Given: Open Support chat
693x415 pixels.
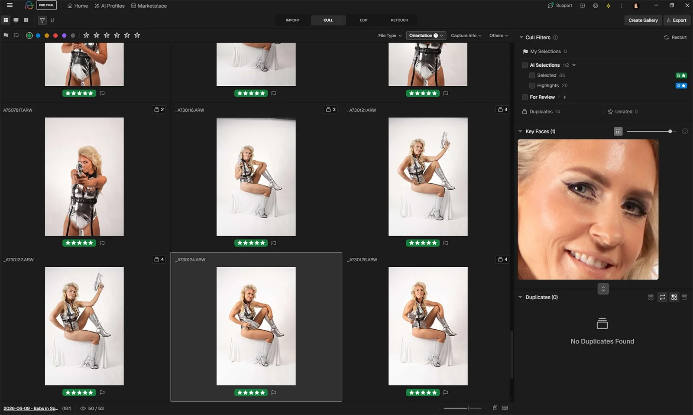Looking at the screenshot, I should click(560, 6).
